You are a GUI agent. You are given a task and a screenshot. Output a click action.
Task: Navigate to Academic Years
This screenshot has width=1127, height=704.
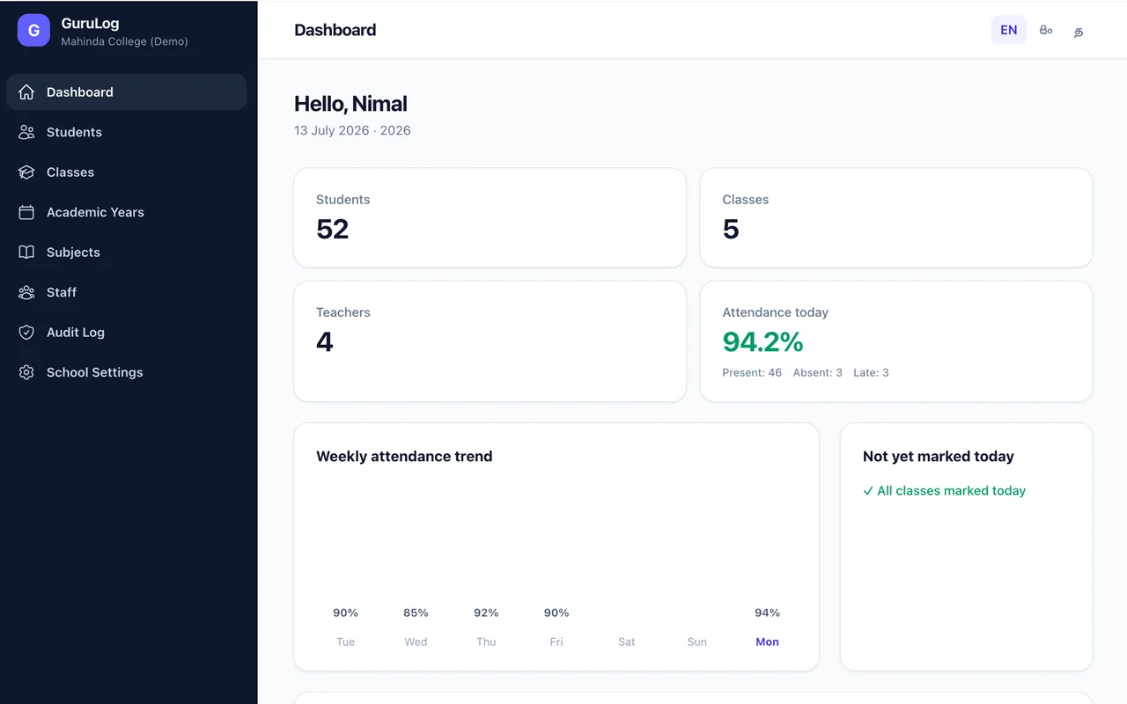tap(127, 212)
